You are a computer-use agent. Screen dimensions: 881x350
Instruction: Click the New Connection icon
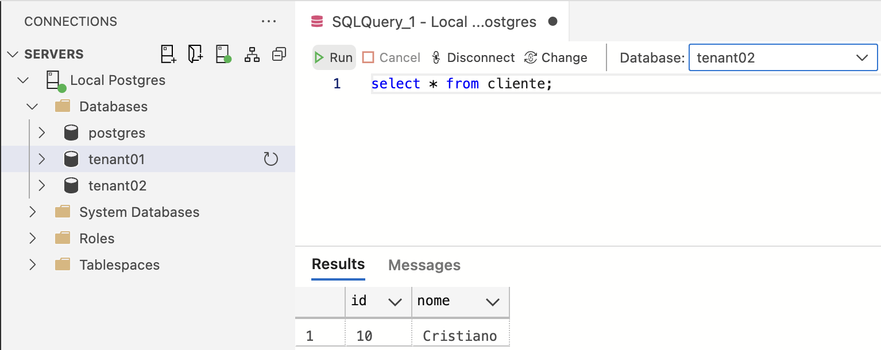click(168, 55)
